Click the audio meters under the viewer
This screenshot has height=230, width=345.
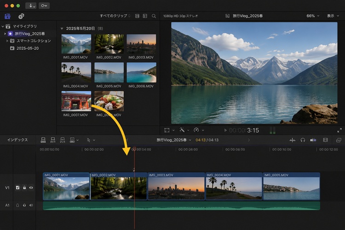coord(273,130)
